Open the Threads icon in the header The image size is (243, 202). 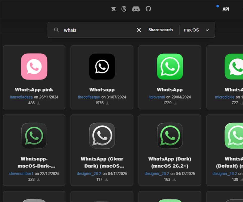pyautogui.click(x=124, y=9)
